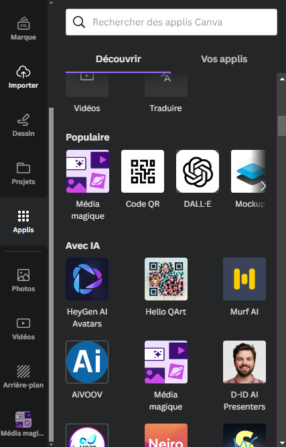286x447 pixels.
Task: Switch to the Vos applis tab
Action: pos(224,59)
